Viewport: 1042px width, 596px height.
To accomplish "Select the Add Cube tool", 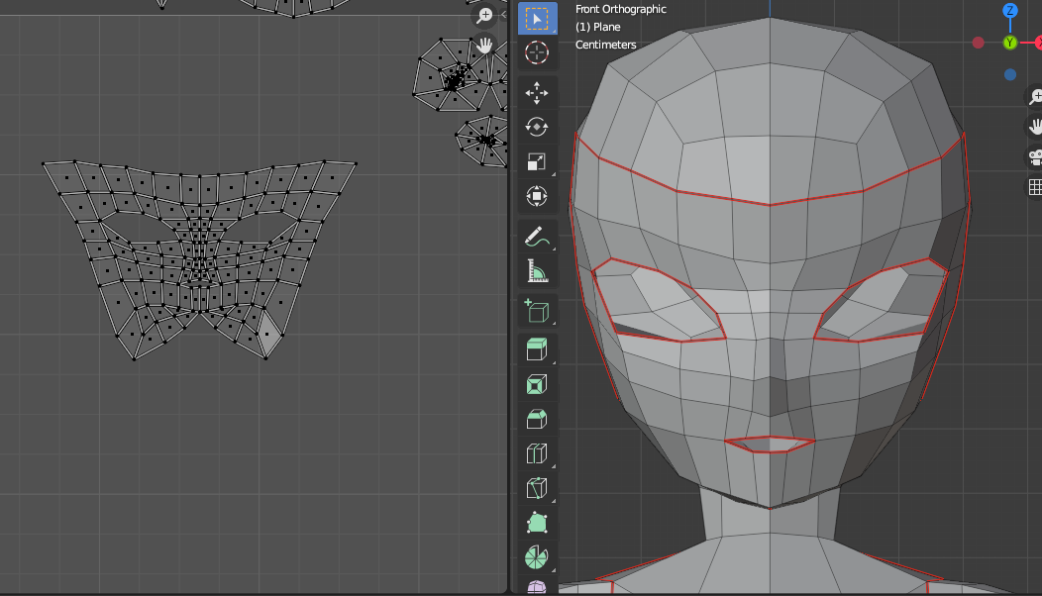I will tap(537, 311).
